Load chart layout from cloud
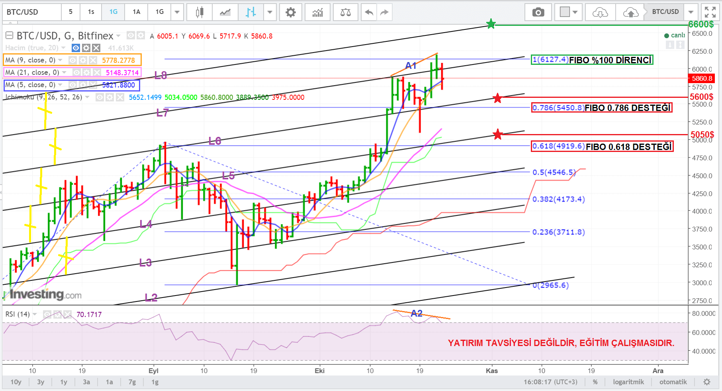The height and width of the screenshot is (391, 722). tap(600, 12)
